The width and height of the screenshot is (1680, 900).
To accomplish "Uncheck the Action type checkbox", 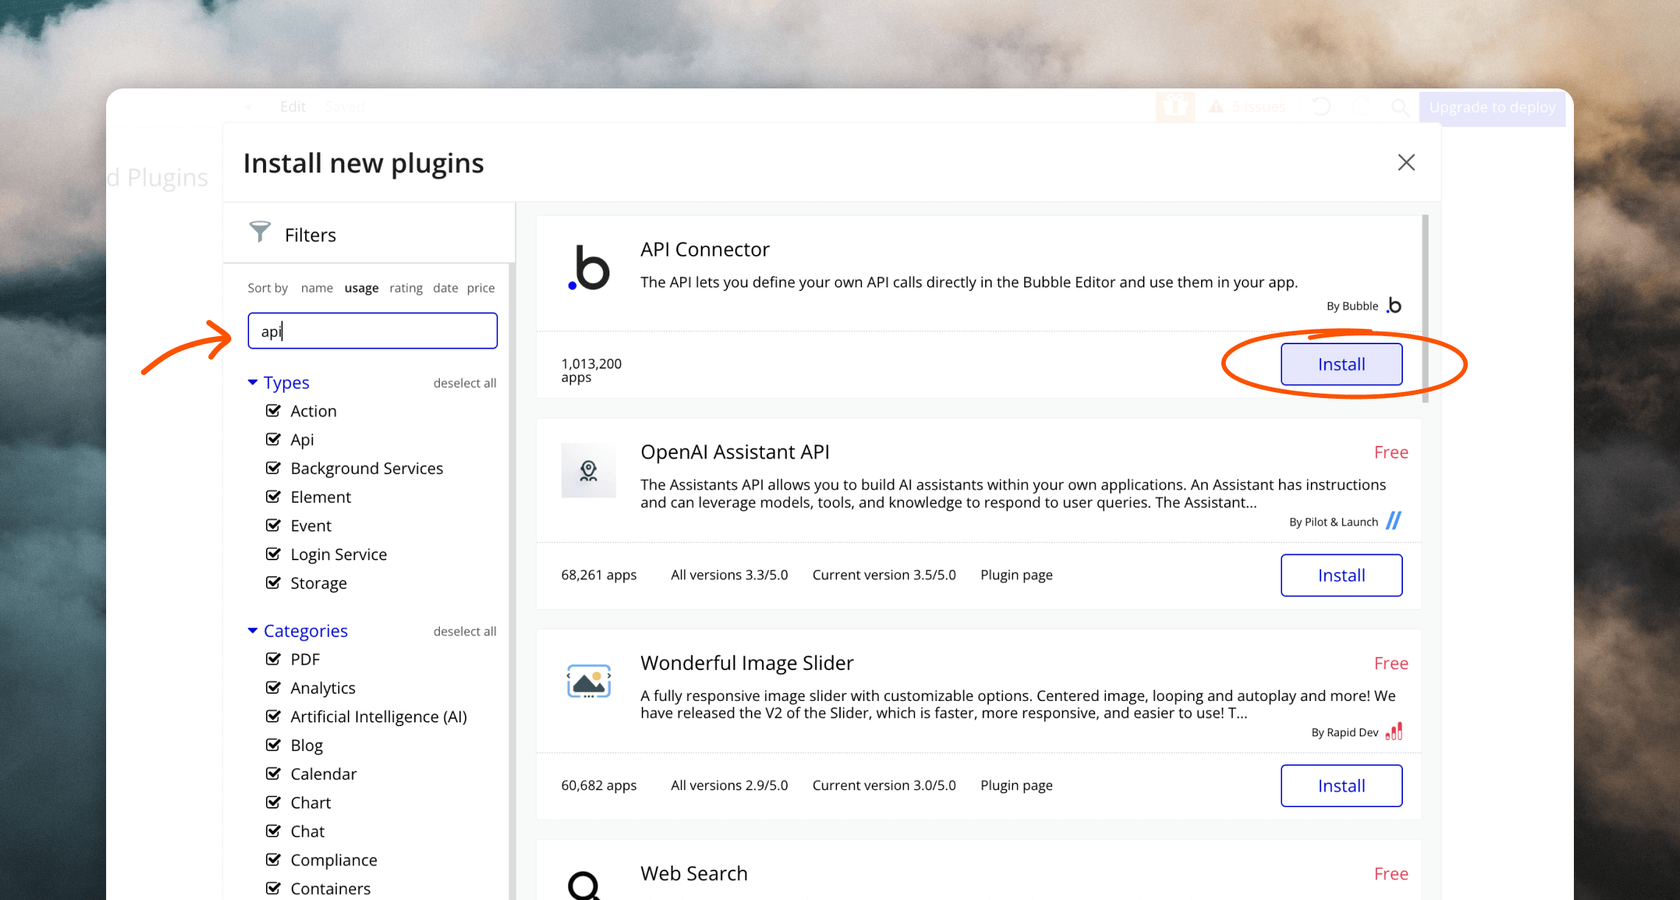I will click(273, 411).
